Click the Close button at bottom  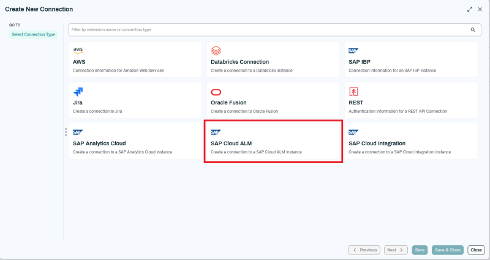coord(476,250)
